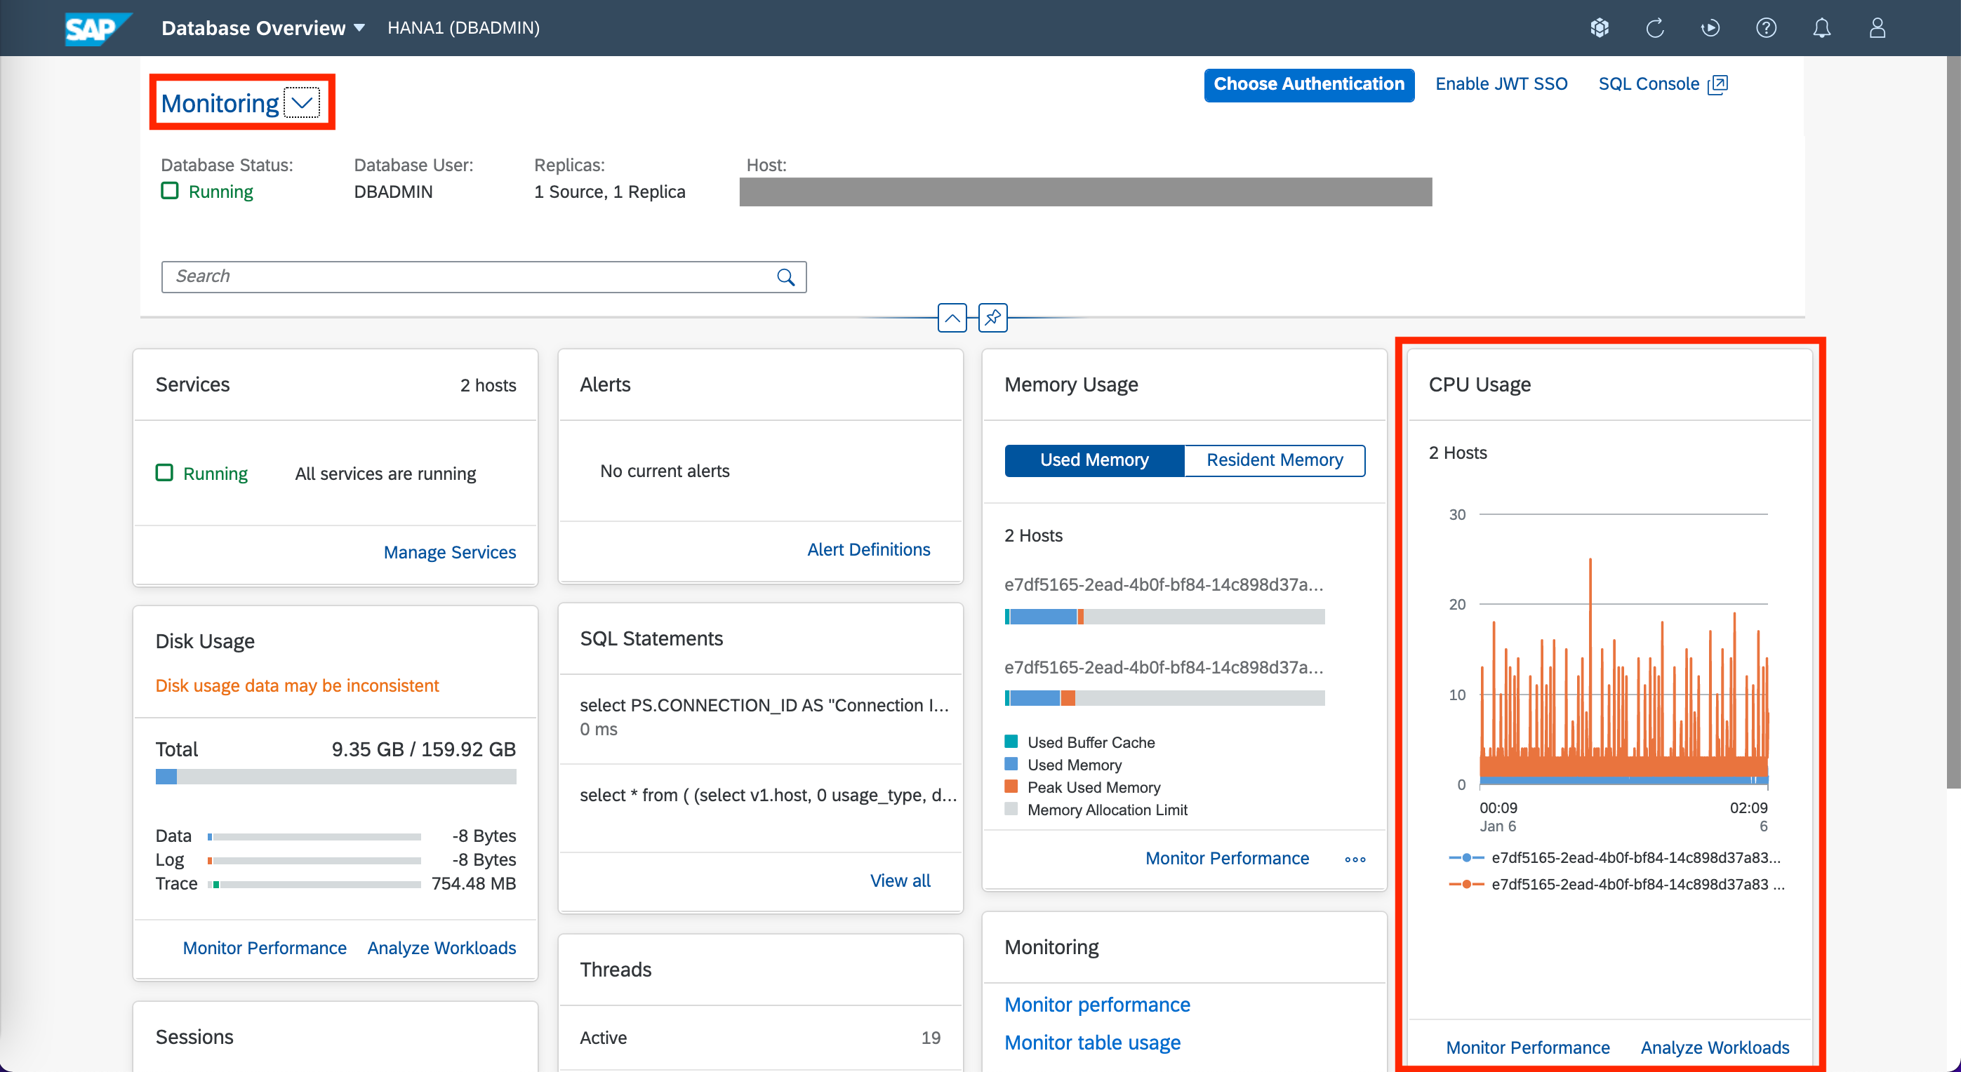The width and height of the screenshot is (1961, 1072).
Task: Click the refresh icon in header
Action: pos(1654,28)
